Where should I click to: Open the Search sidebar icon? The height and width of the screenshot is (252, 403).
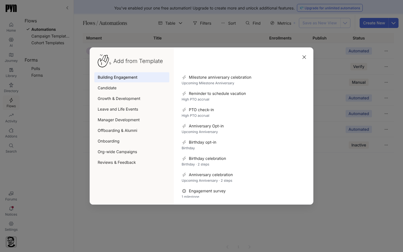click(11, 148)
